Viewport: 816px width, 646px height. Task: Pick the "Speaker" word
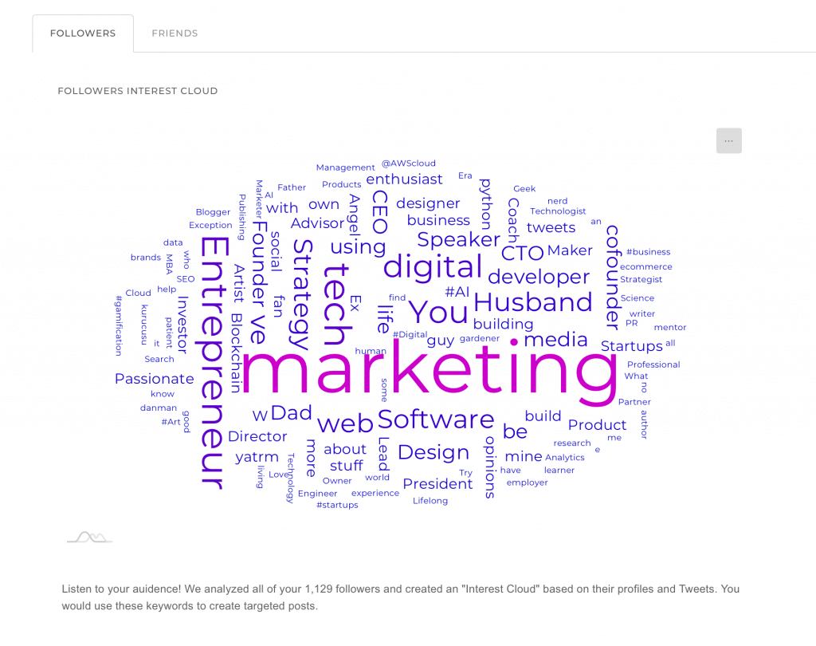458,239
